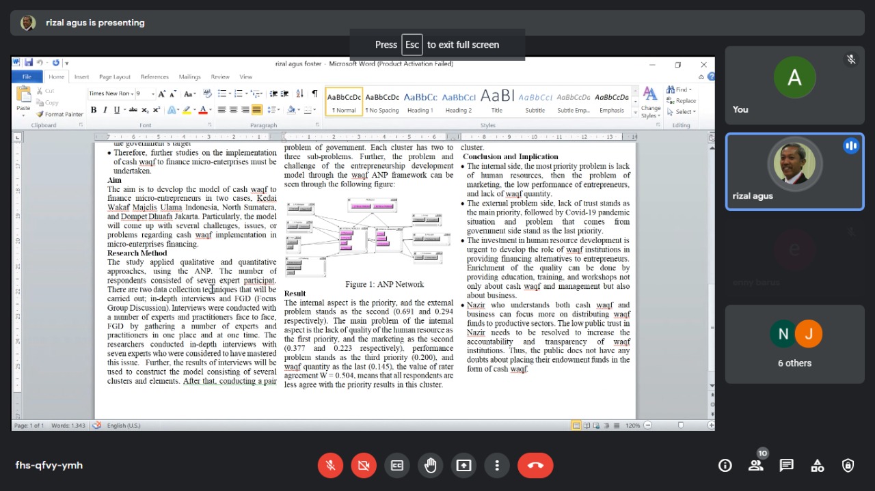Switch to the Review ribbon tab
Viewport: 875px width, 491px height.
tap(220, 76)
